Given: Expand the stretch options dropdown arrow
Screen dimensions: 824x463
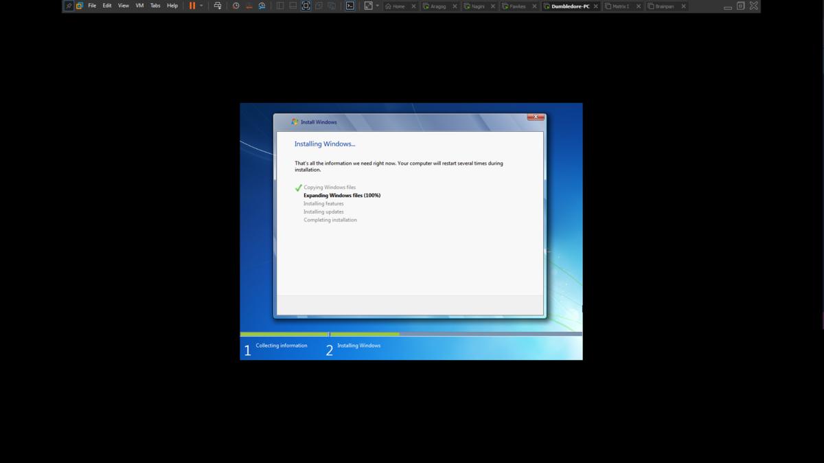Looking at the screenshot, I should [x=377, y=5].
